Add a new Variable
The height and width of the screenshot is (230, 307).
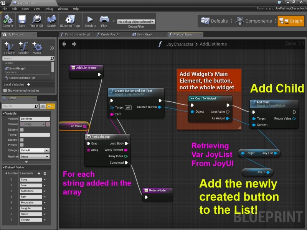9,48
